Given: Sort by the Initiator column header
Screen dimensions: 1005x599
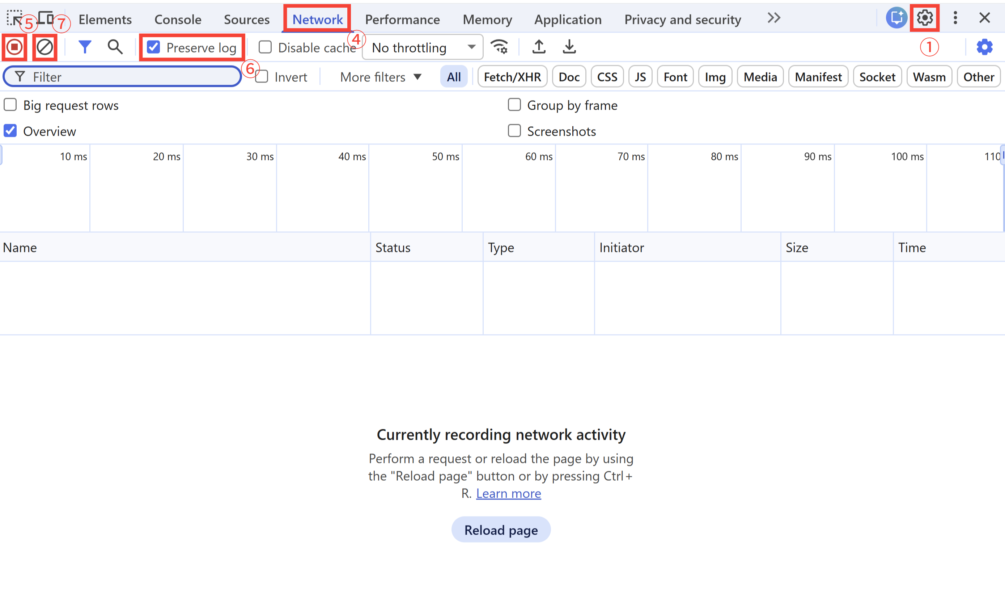Looking at the screenshot, I should click(687, 247).
